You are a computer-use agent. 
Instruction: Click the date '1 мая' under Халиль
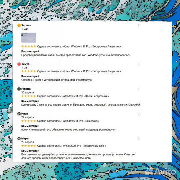click(25, 29)
